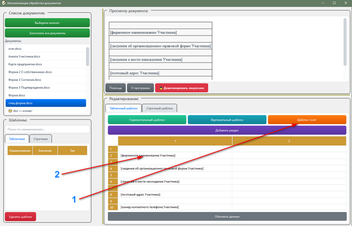
Task: Click 'Деактивировать лицензию' button
Action: [x=182, y=88]
